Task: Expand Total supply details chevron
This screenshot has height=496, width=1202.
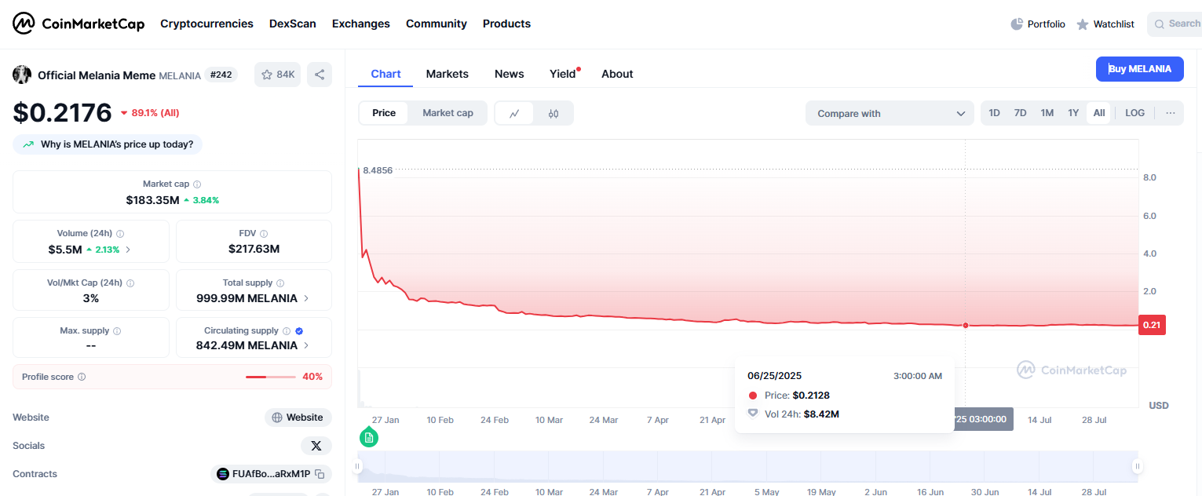Action: (306, 298)
